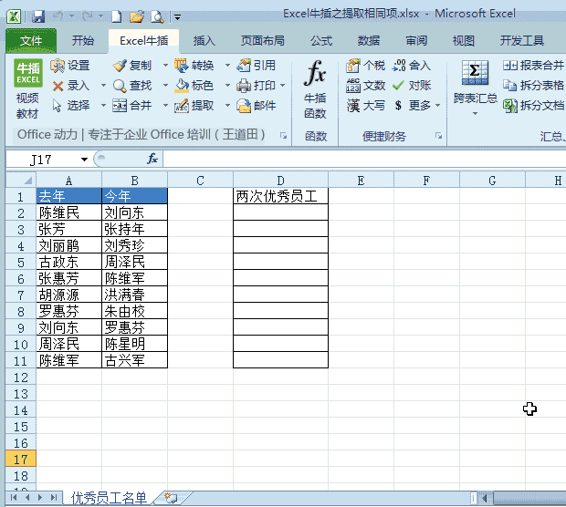The image size is (566, 507).
Task: Click the 邮件 mail tool
Action: click(x=256, y=105)
